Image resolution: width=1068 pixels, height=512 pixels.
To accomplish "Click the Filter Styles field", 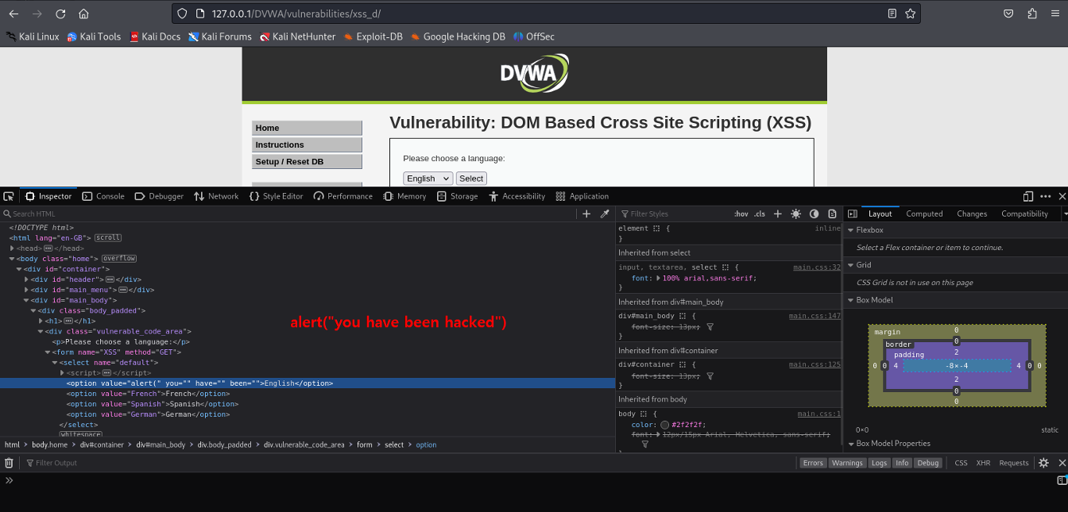I will (x=674, y=214).
